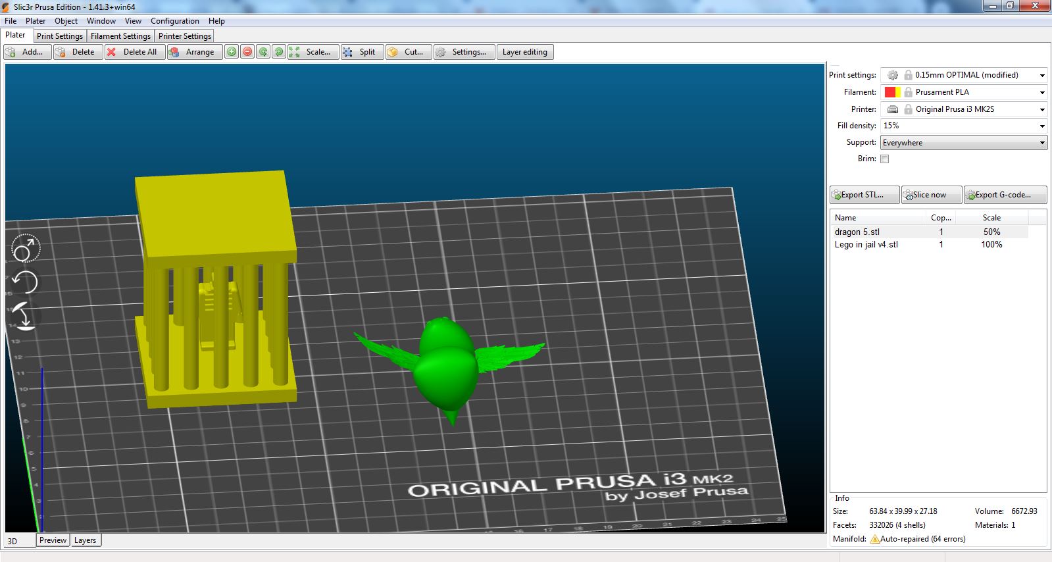Click the Manifold warning triangle icon
The image size is (1052, 562).
875,539
